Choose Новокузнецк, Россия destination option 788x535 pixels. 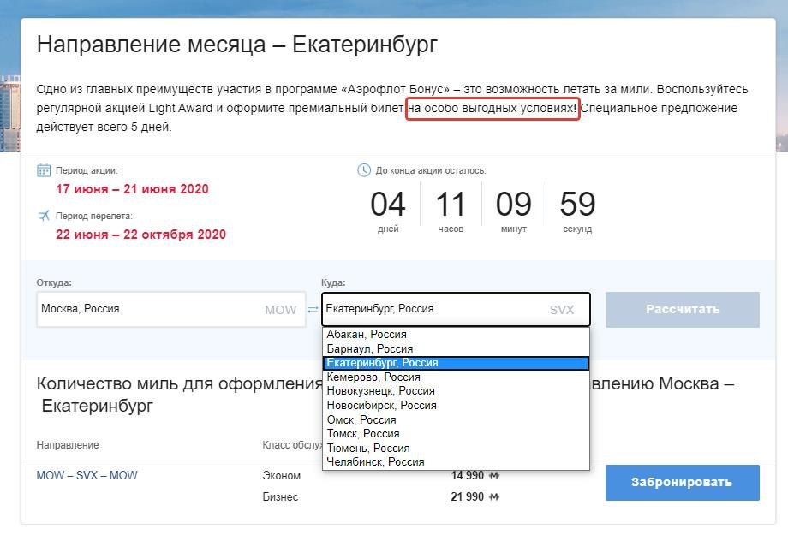tap(456, 391)
